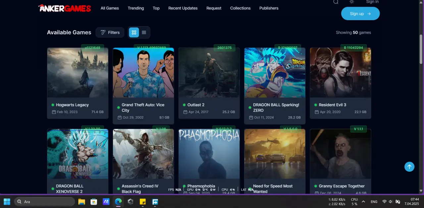
Task: Click the taskbar search box Ara
Action: pyautogui.click(x=44, y=201)
